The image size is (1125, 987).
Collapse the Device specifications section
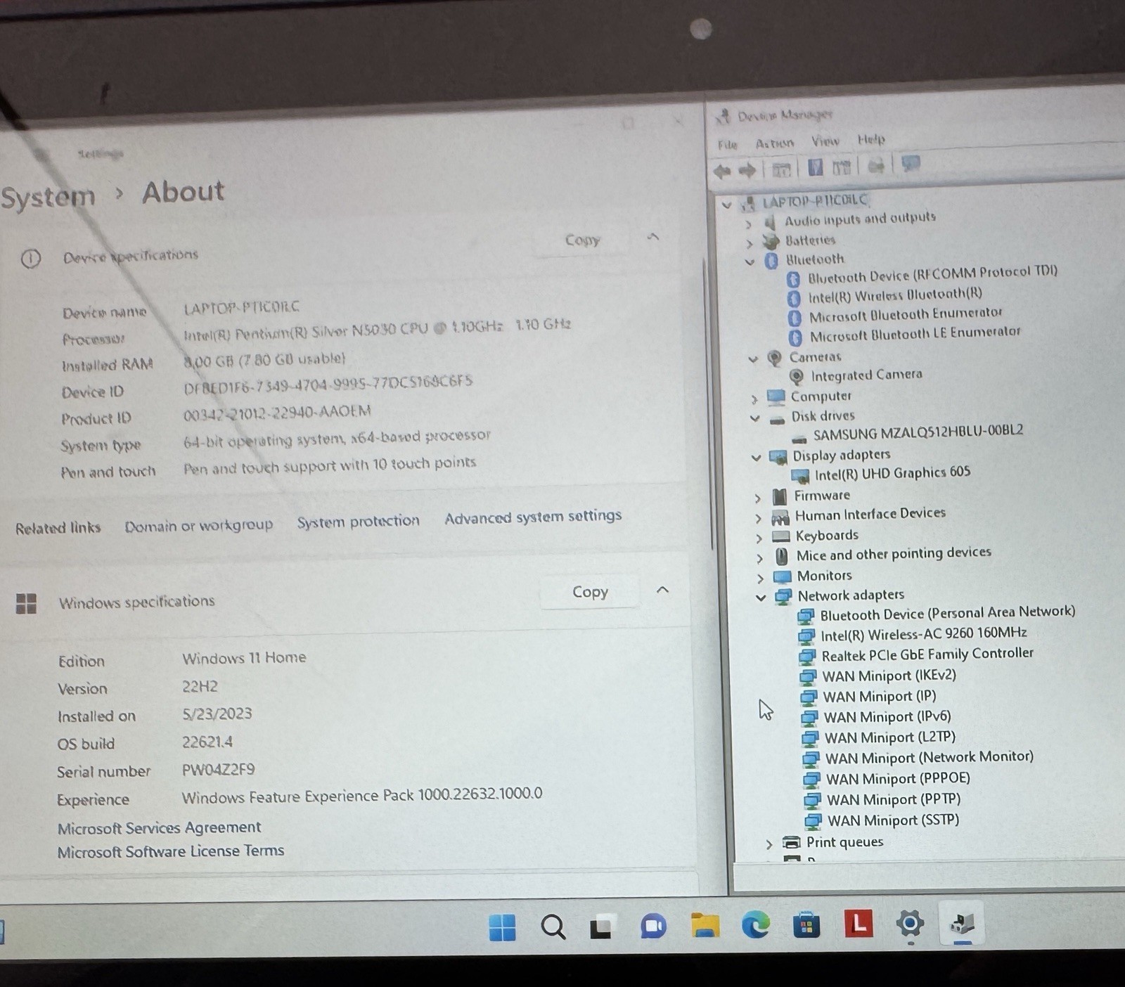click(653, 237)
